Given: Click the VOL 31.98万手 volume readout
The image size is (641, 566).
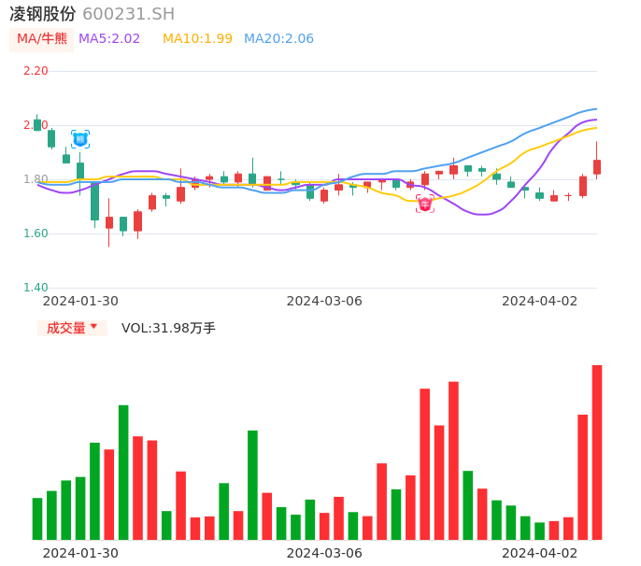Looking at the screenshot, I should coord(168,328).
